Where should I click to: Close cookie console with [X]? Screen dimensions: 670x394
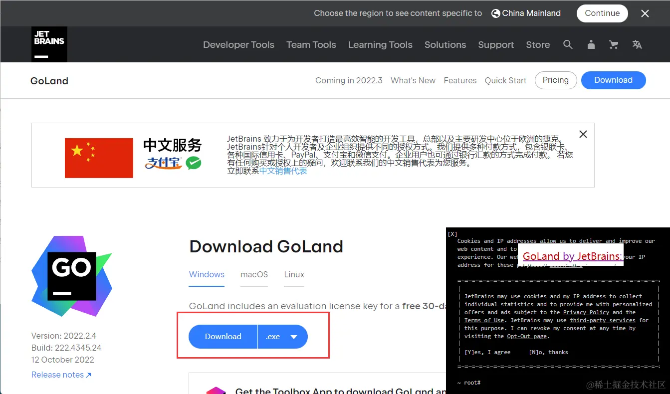(452, 233)
